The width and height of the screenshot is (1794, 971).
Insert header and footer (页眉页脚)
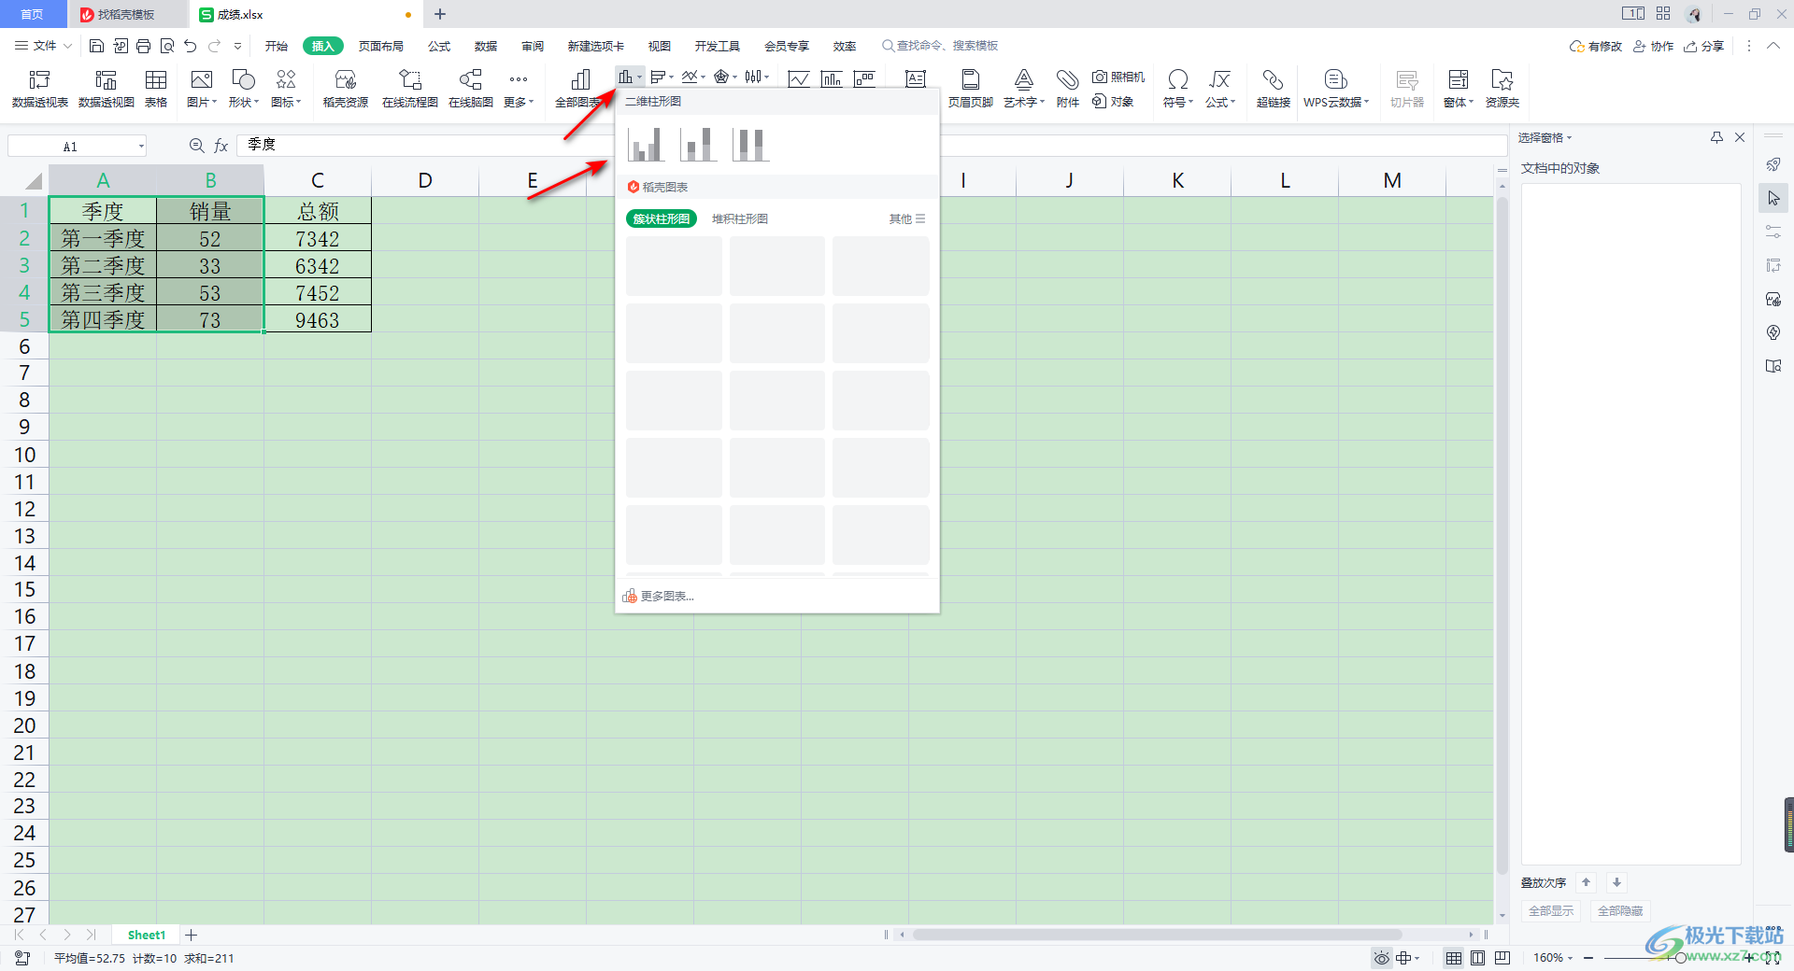970,89
